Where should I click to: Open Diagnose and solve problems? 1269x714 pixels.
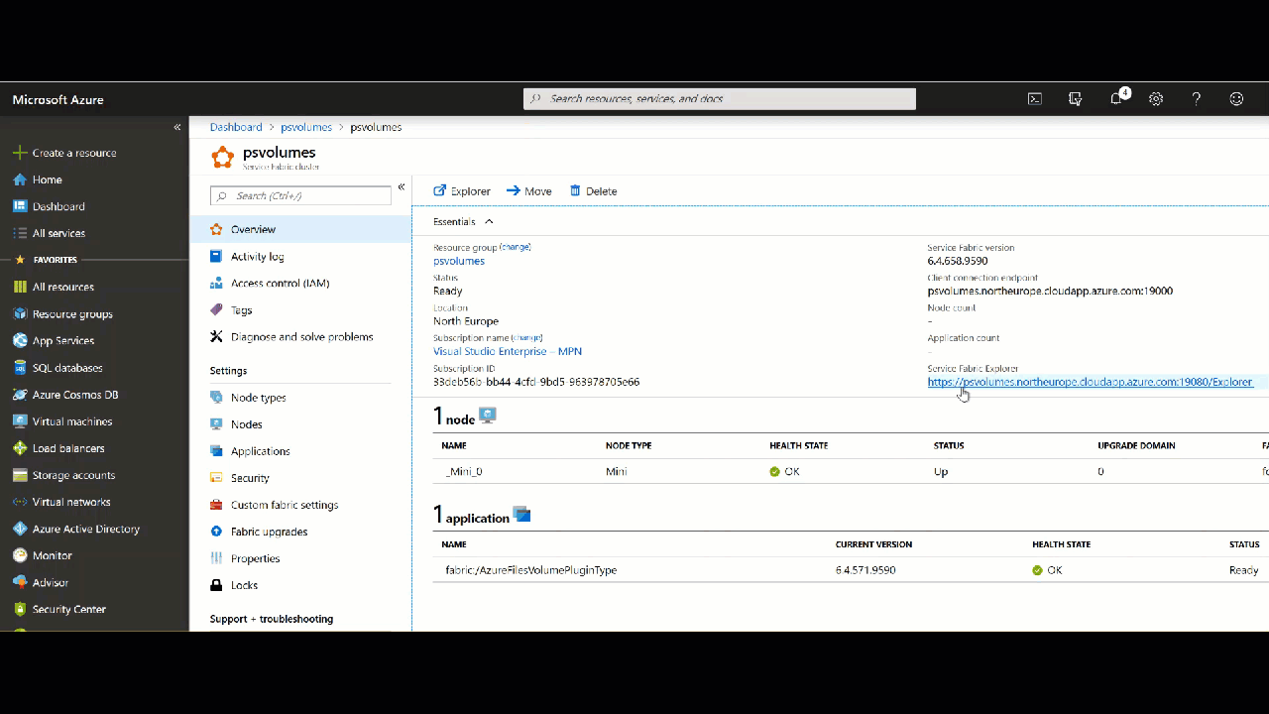tap(300, 336)
